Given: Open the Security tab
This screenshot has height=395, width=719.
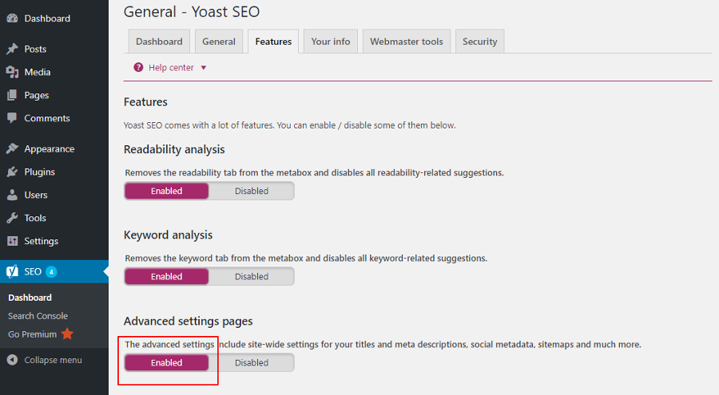Looking at the screenshot, I should coord(479,41).
